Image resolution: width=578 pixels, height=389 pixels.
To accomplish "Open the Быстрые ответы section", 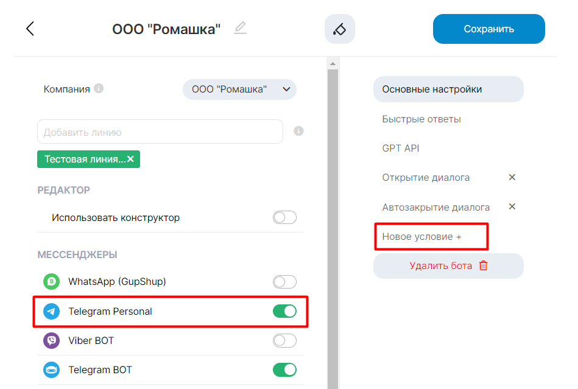I will click(421, 119).
